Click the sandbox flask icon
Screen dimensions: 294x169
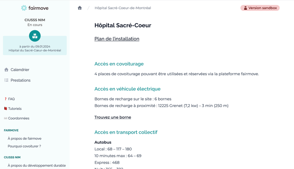tap(245, 8)
